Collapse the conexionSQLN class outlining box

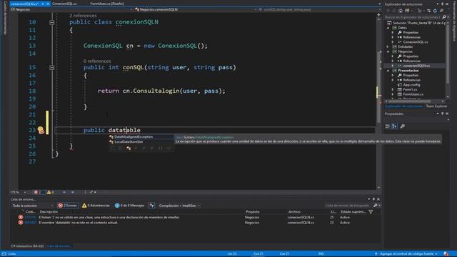click(51, 22)
